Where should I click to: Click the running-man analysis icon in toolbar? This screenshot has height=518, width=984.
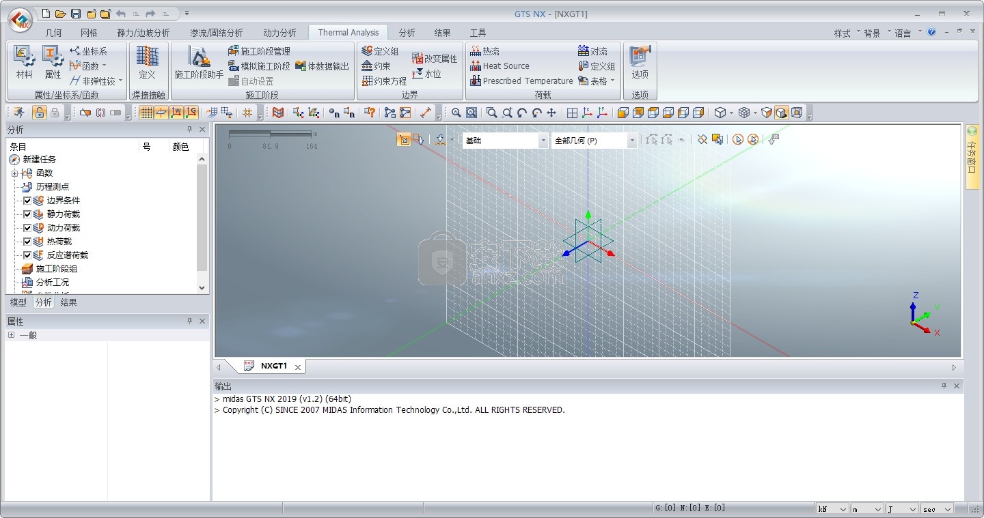(18, 113)
